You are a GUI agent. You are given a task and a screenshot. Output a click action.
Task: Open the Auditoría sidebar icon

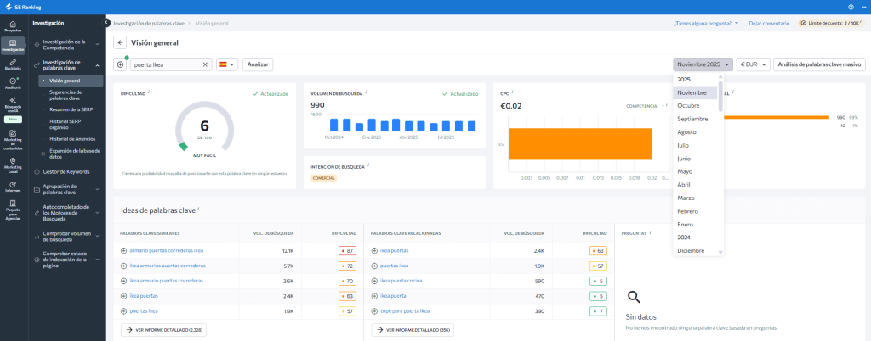click(13, 82)
